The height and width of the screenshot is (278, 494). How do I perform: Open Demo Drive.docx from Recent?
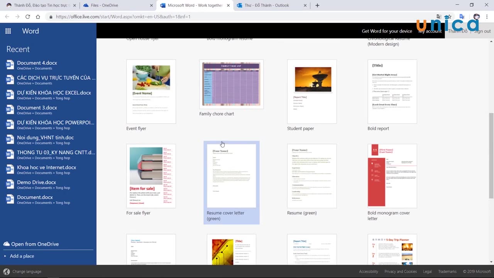click(x=48, y=184)
